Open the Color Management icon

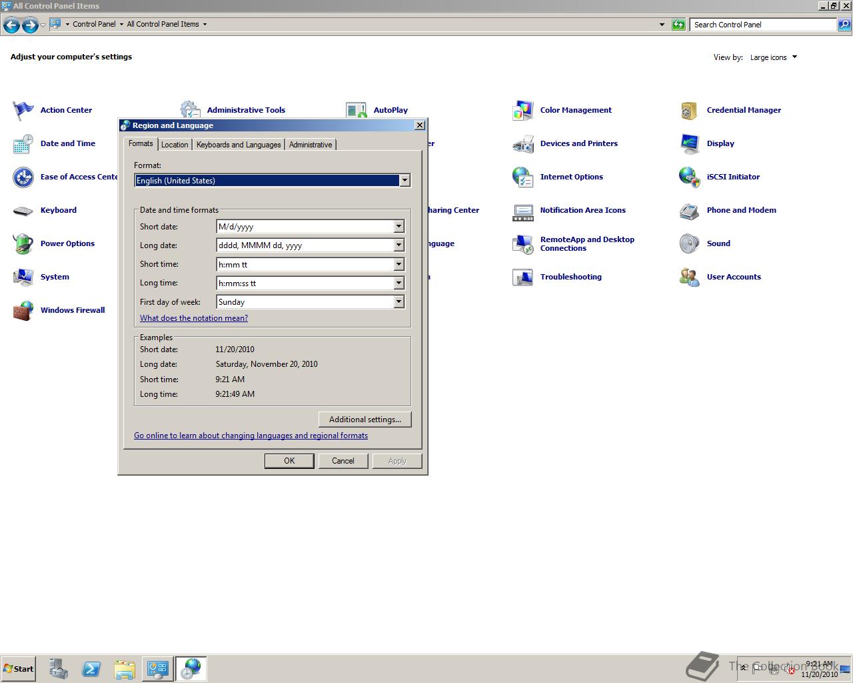pos(523,111)
